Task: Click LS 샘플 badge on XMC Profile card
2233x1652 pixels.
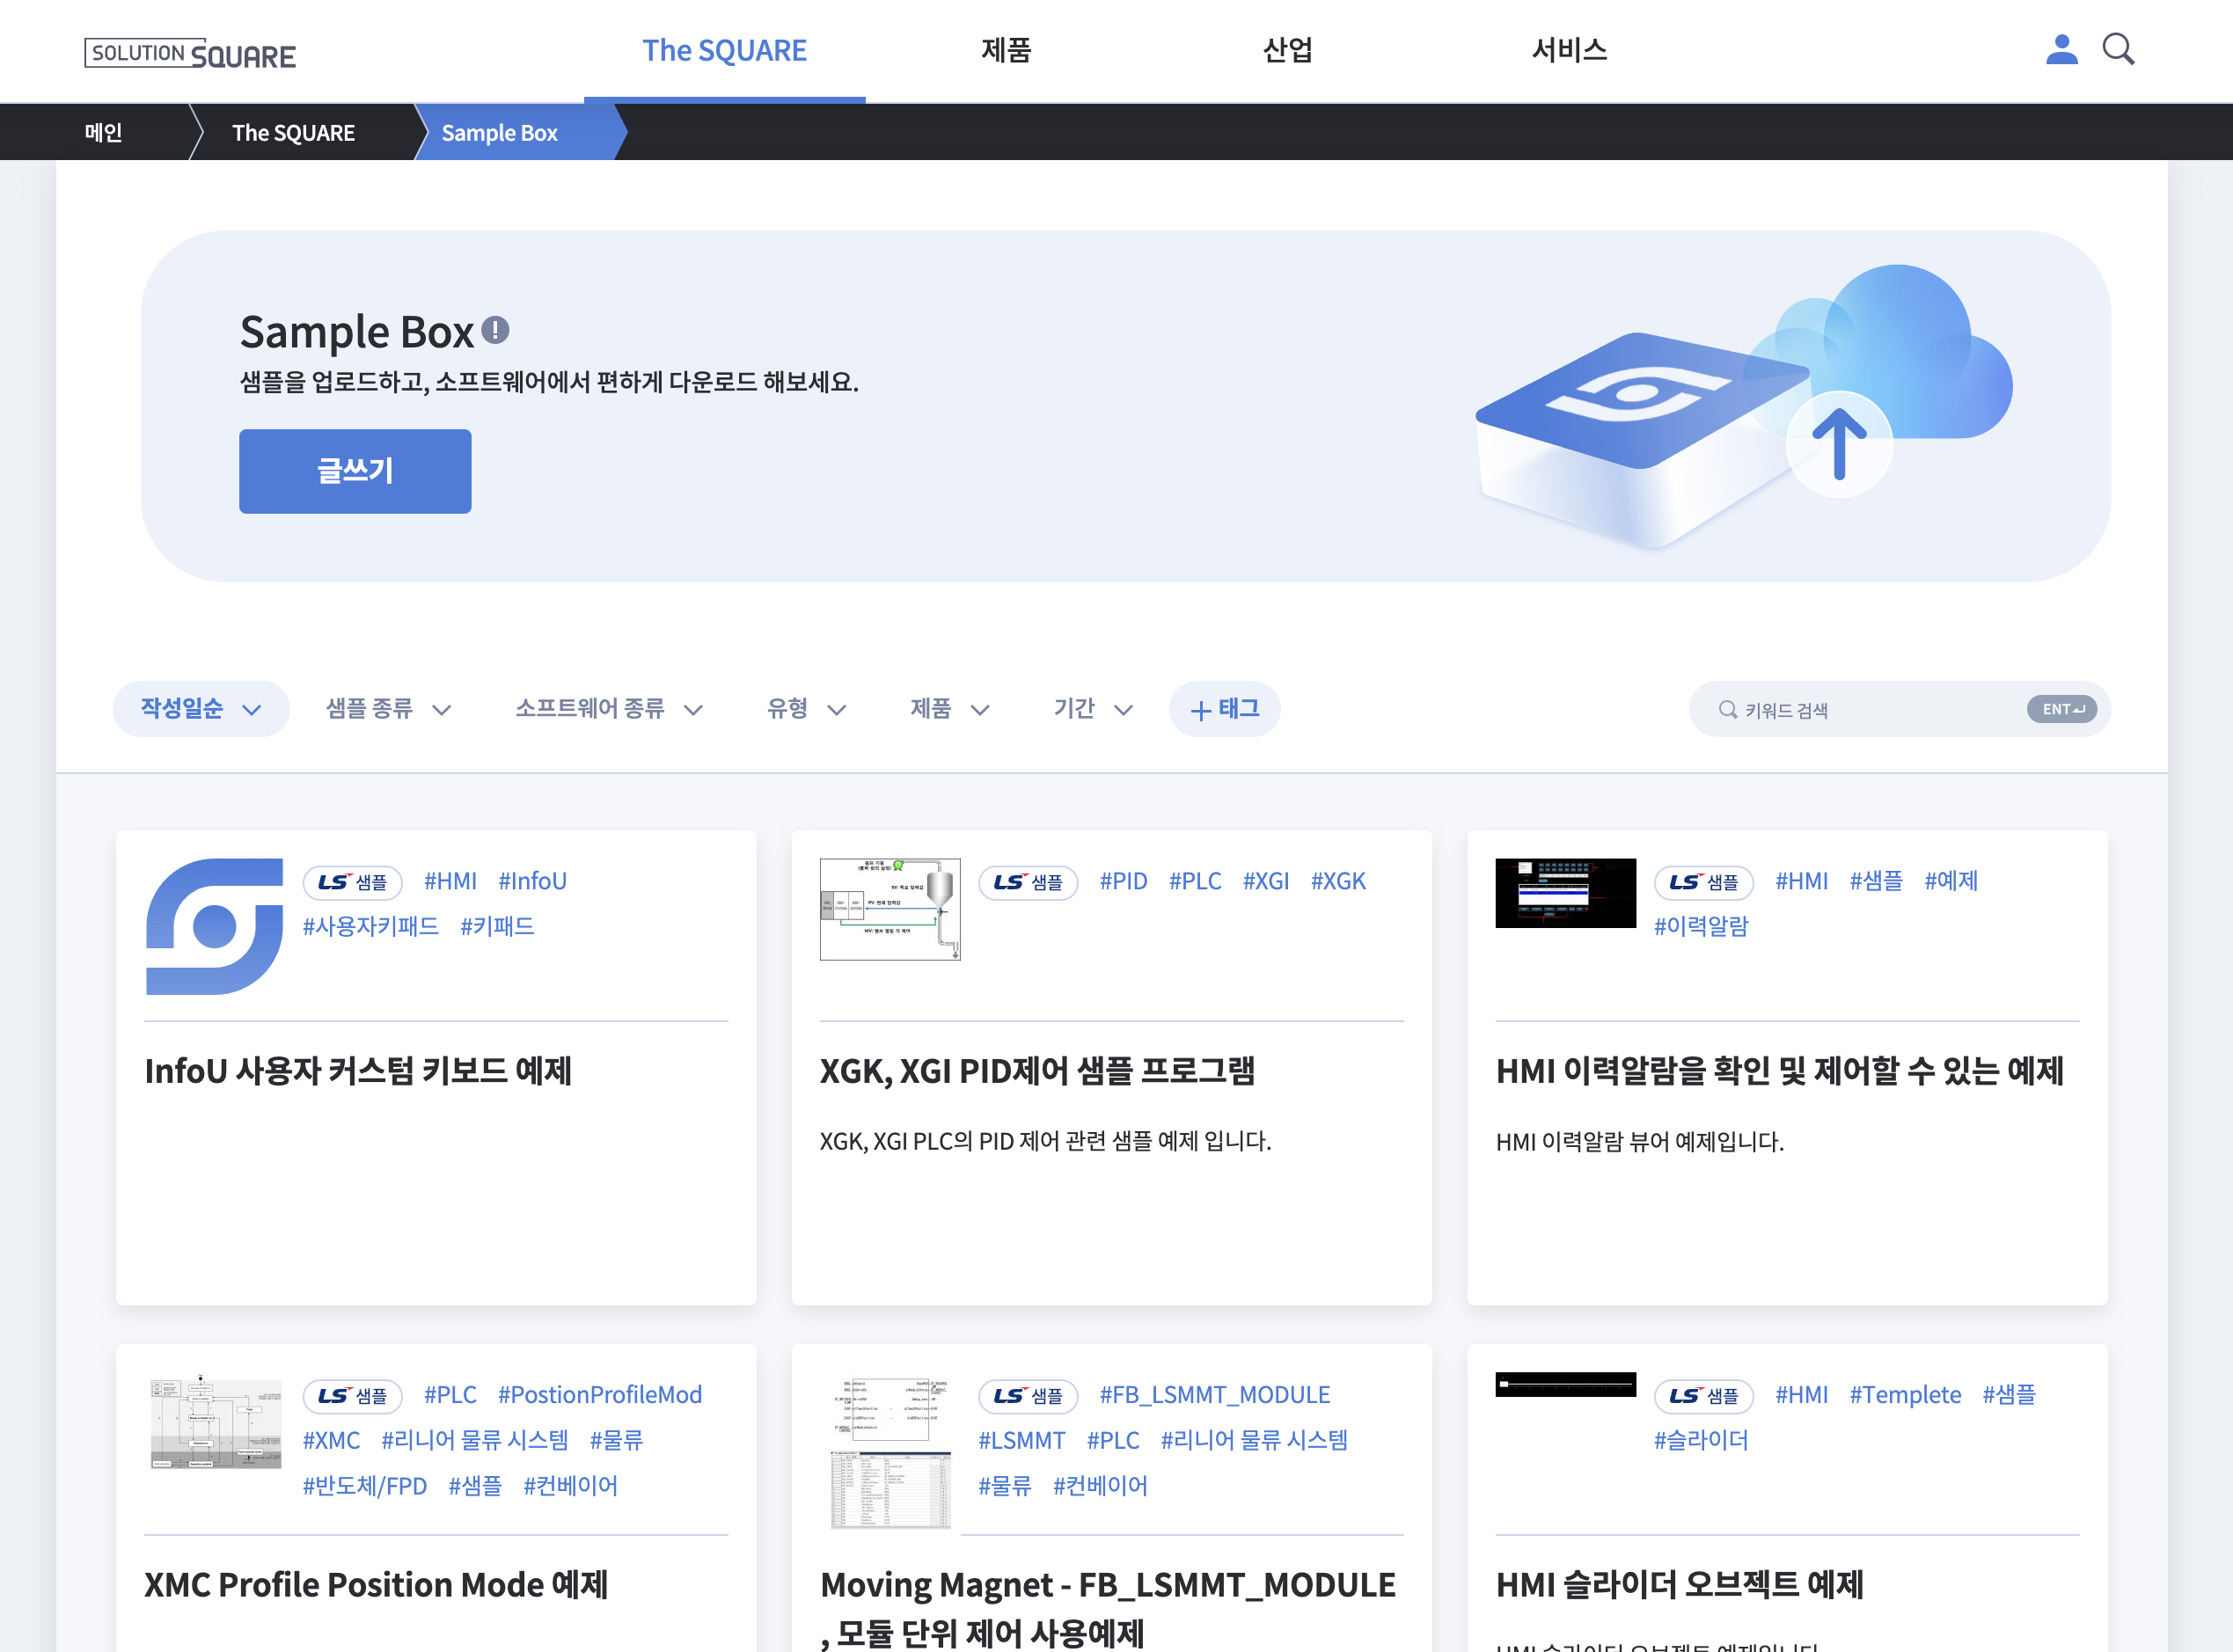Action: click(352, 1396)
